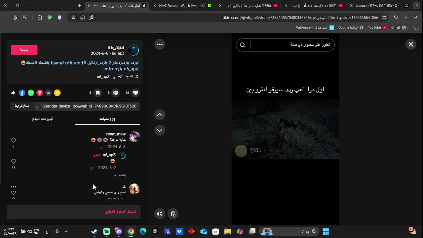Open Chrome three-dots menu
The height and width of the screenshot is (238, 423).
[x=5, y=18]
